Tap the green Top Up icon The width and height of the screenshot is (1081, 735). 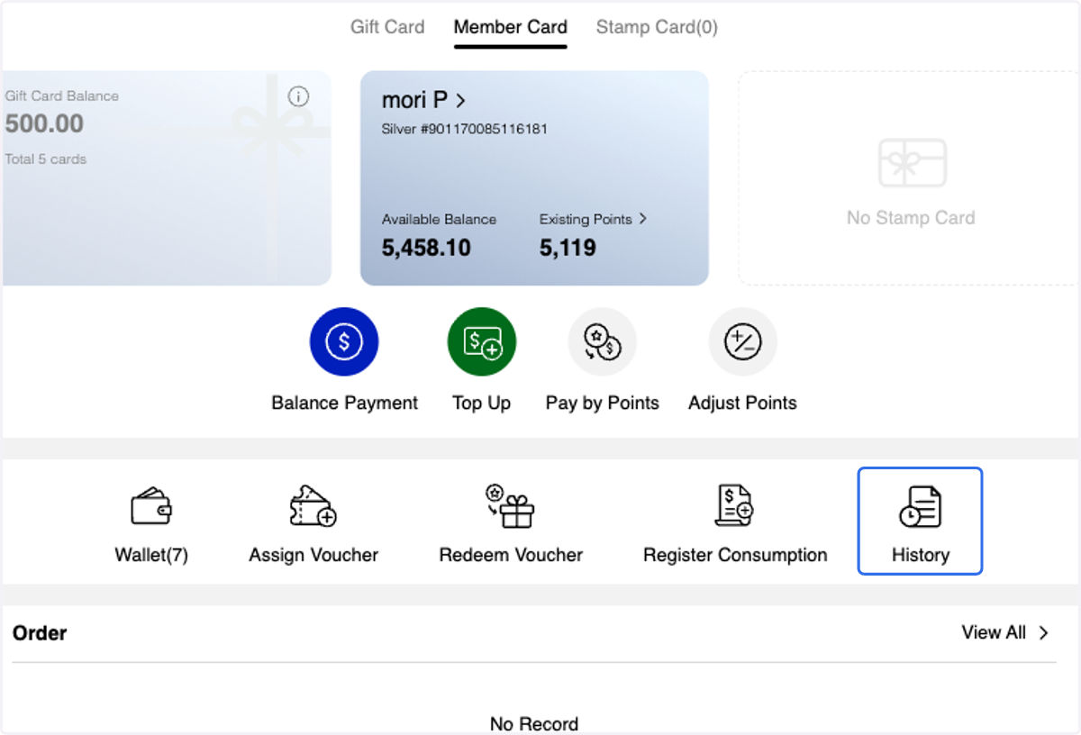[x=482, y=341]
